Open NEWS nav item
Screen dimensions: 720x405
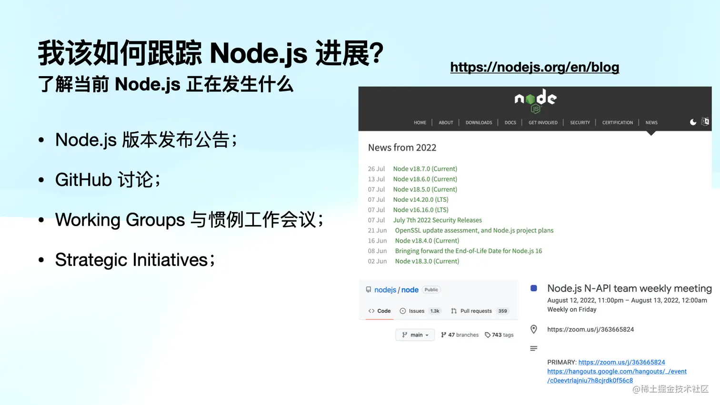click(651, 123)
